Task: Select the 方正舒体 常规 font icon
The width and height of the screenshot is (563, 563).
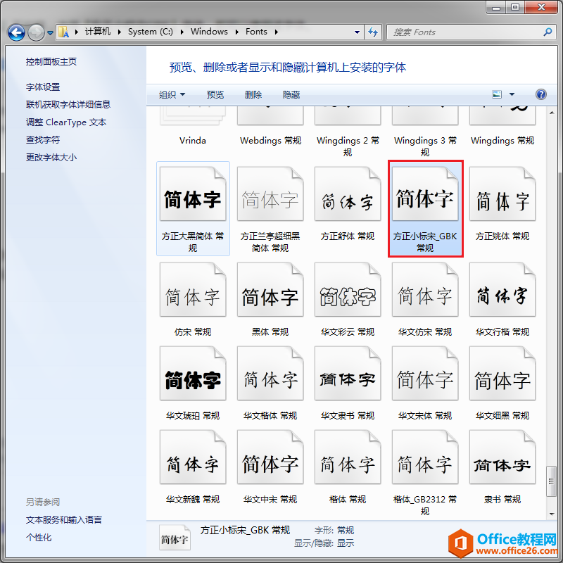Action: tap(348, 194)
